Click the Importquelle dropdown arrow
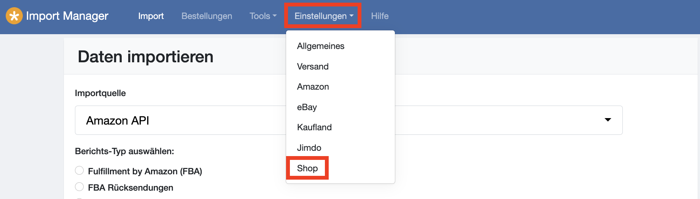 [x=608, y=120]
